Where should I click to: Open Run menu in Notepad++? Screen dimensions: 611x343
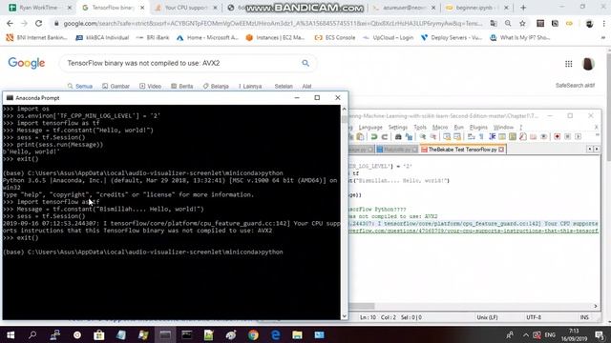tap(458, 127)
